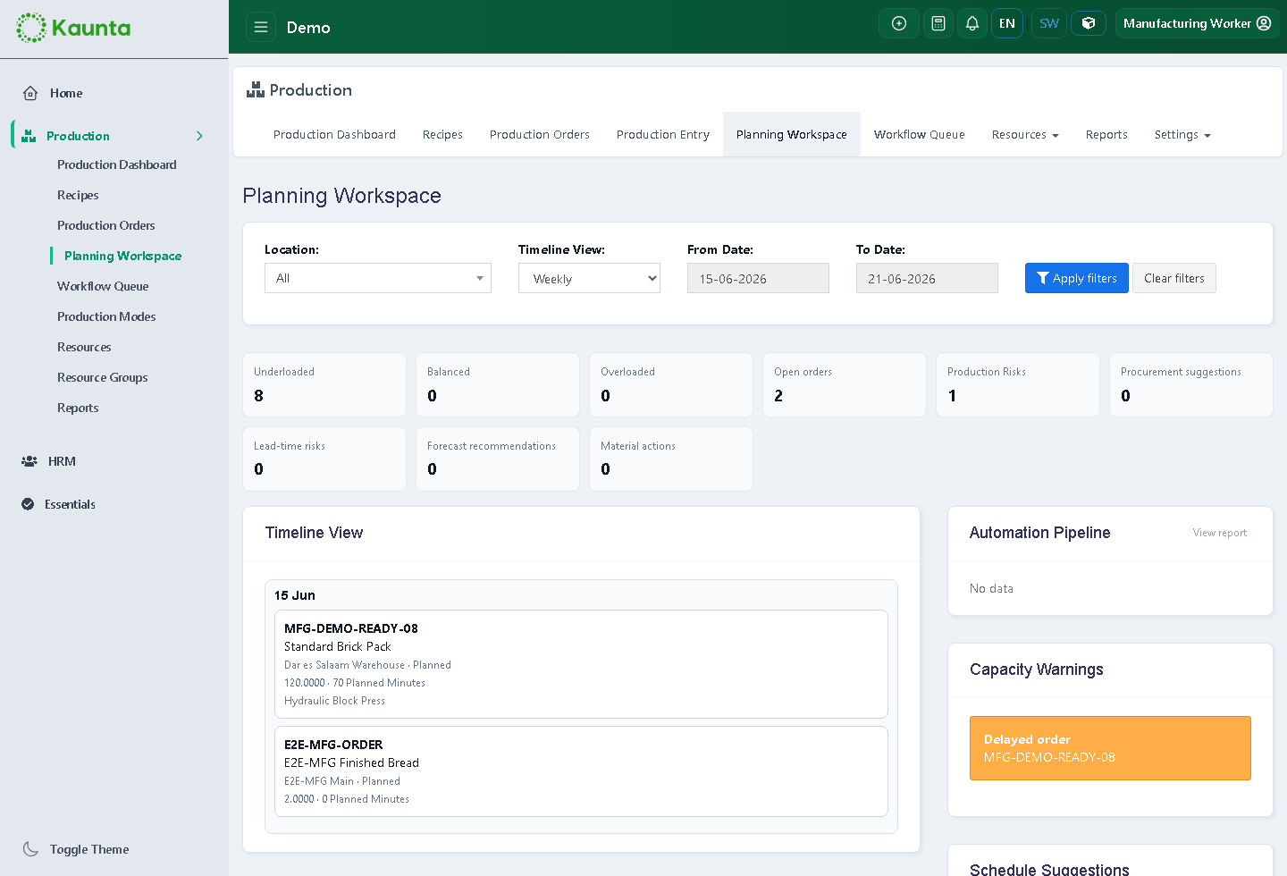Open Workflow Queue in the sidebar

(103, 286)
